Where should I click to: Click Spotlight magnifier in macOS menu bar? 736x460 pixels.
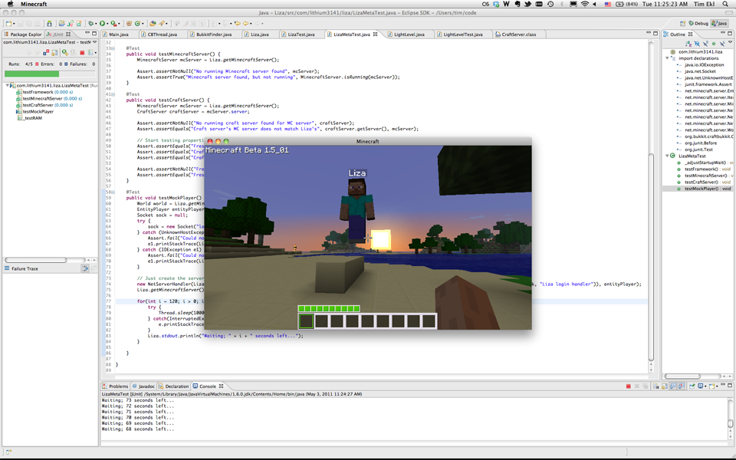tap(726, 4)
